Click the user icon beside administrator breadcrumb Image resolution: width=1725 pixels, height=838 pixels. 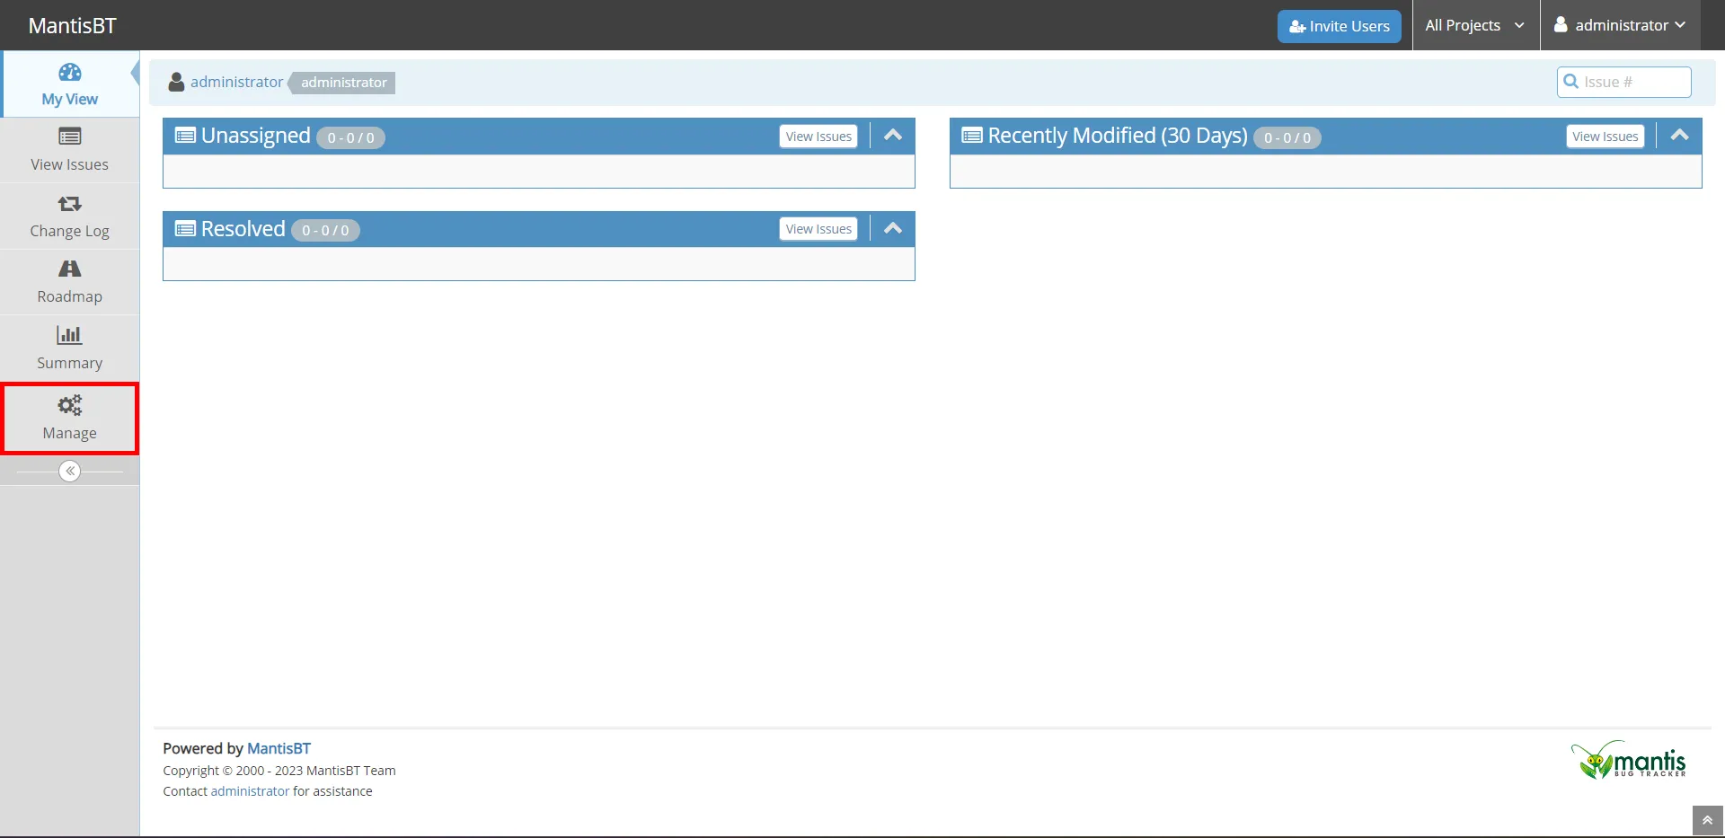[177, 82]
